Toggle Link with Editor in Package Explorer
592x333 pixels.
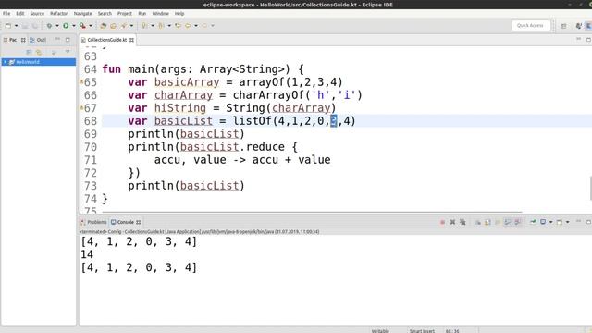click(x=39, y=52)
